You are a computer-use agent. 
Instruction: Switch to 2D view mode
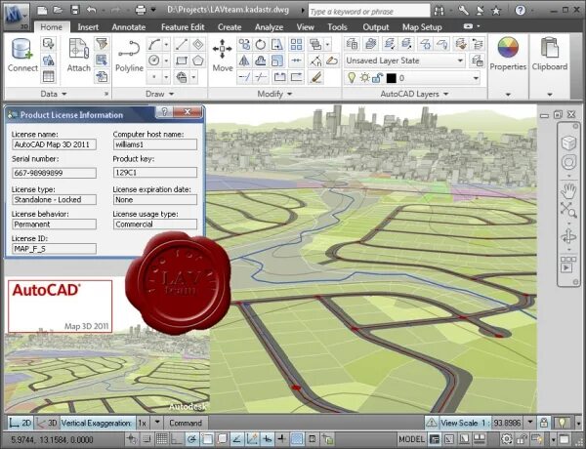(21, 423)
